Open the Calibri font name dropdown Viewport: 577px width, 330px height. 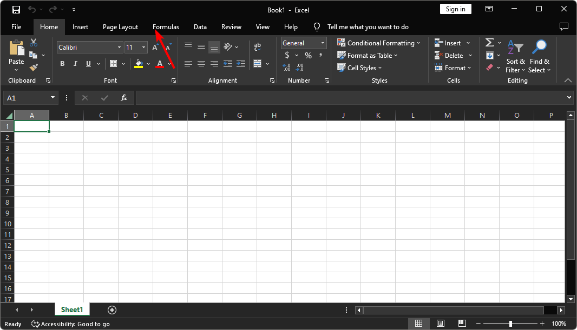(x=119, y=48)
